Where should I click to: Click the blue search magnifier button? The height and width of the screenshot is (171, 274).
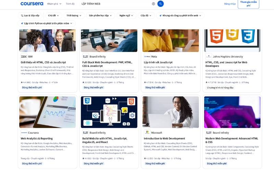coord(160,4)
